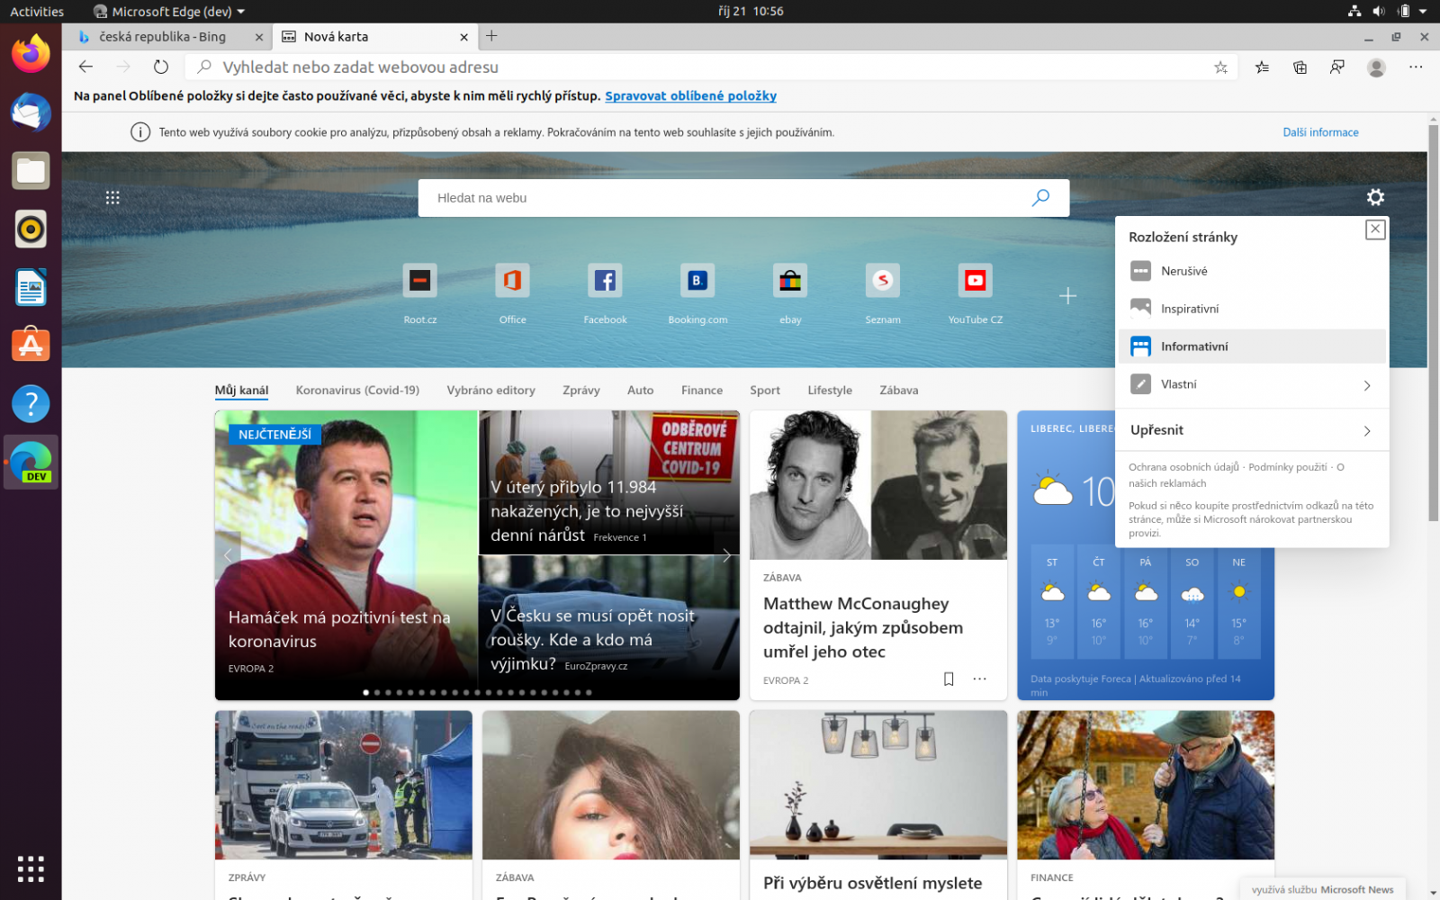
Task: Click Další informace about cookies
Action: [x=1320, y=131]
